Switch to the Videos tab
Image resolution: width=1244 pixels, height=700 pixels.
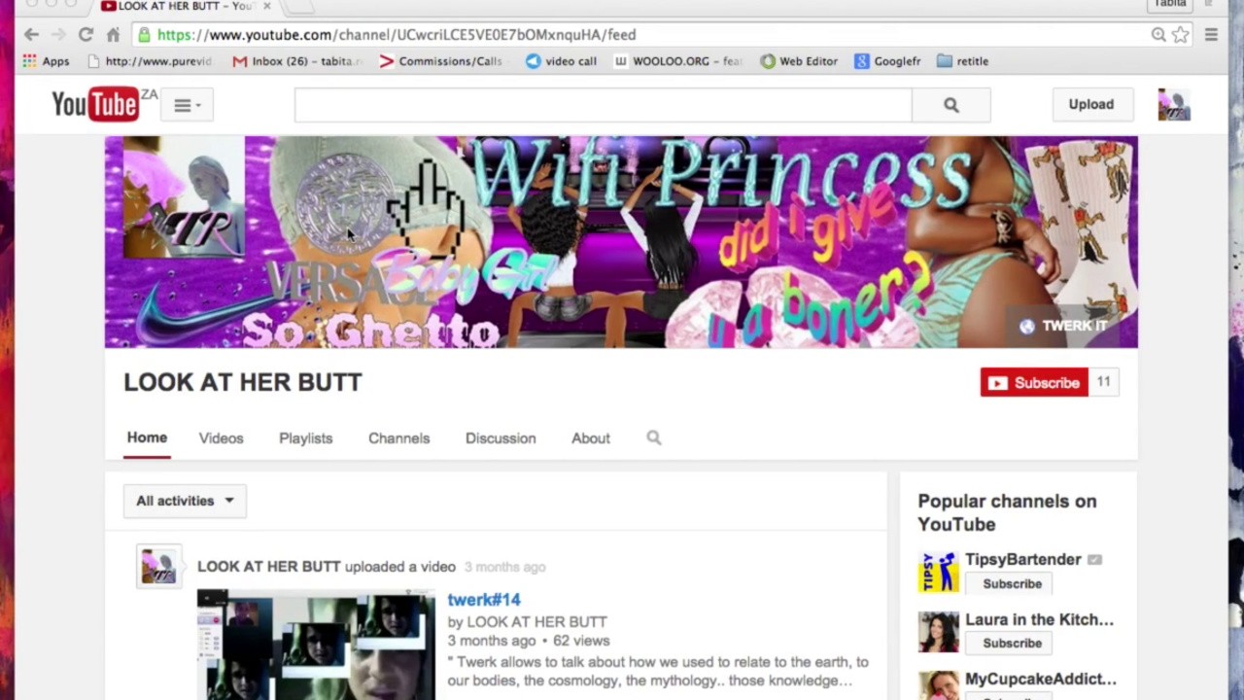pyautogui.click(x=221, y=438)
